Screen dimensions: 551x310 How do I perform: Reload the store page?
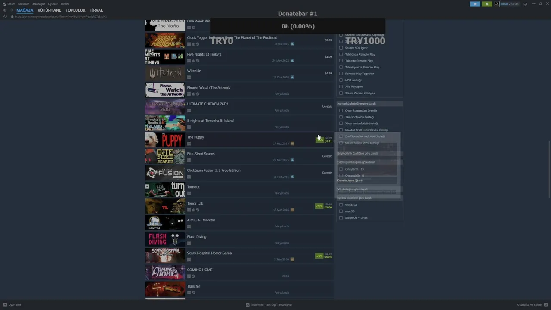pyautogui.click(x=5, y=16)
